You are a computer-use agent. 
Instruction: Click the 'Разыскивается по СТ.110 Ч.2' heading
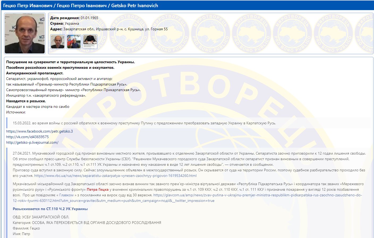tap(50, 209)
